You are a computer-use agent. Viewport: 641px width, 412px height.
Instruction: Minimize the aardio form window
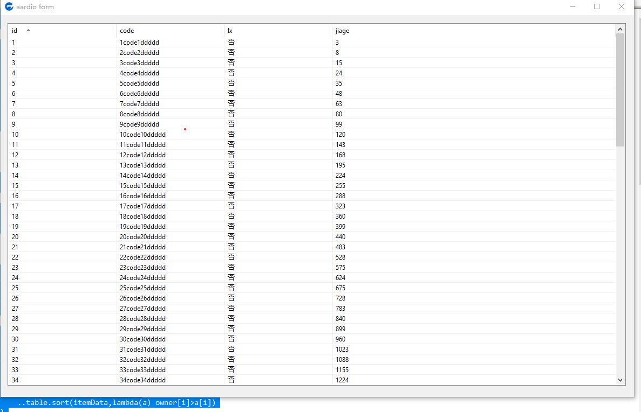click(572, 6)
